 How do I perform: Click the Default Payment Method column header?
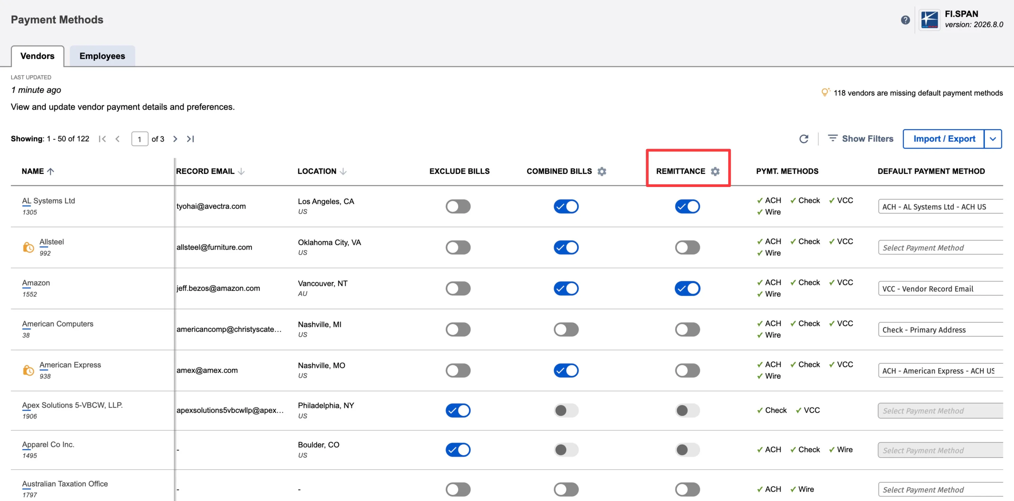(x=931, y=171)
